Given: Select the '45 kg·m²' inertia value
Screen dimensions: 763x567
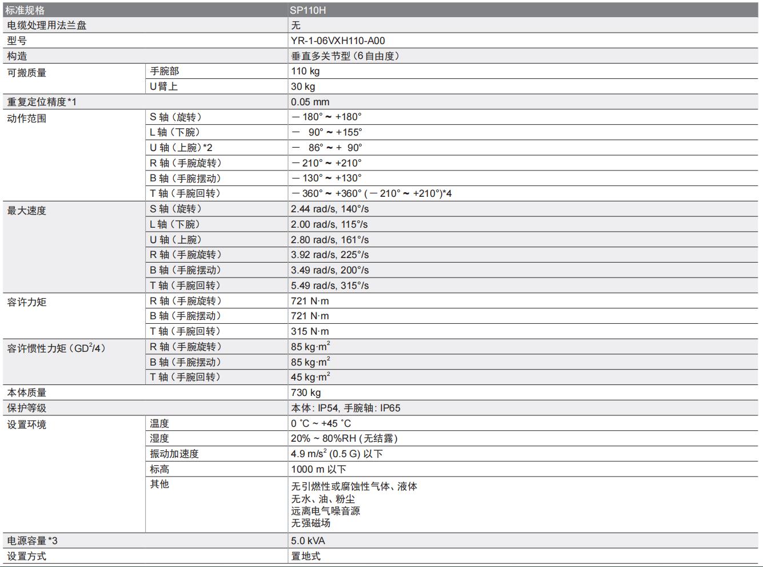Looking at the screenshot, I should click(310, 377).
